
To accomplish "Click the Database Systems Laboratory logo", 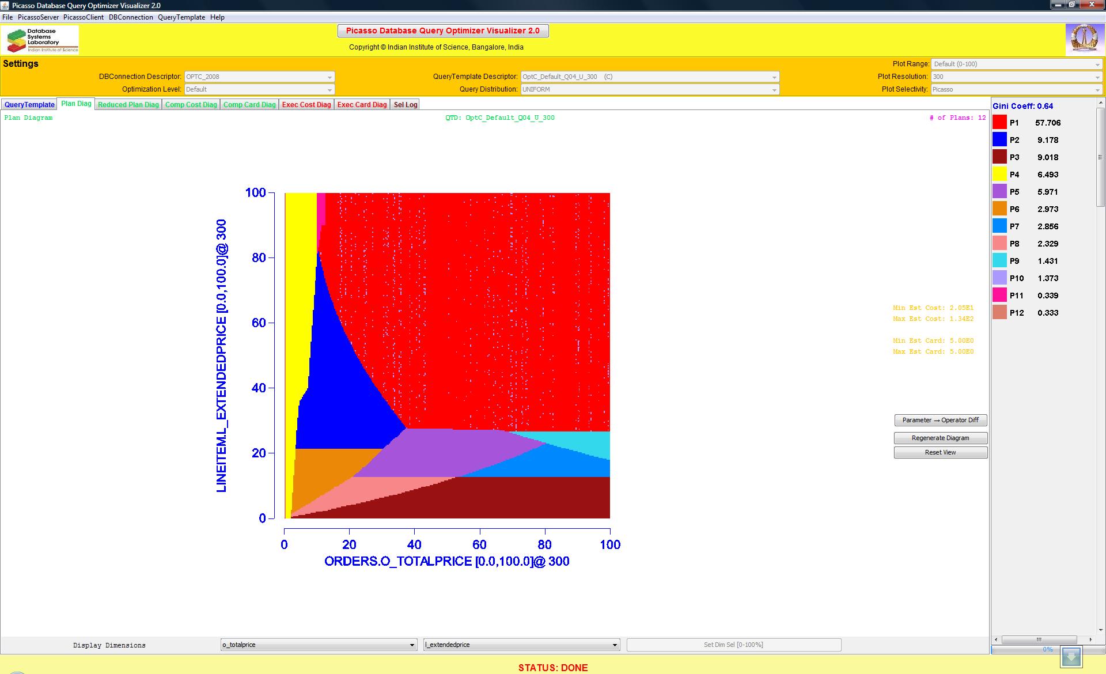I will [x=41, y=40].
